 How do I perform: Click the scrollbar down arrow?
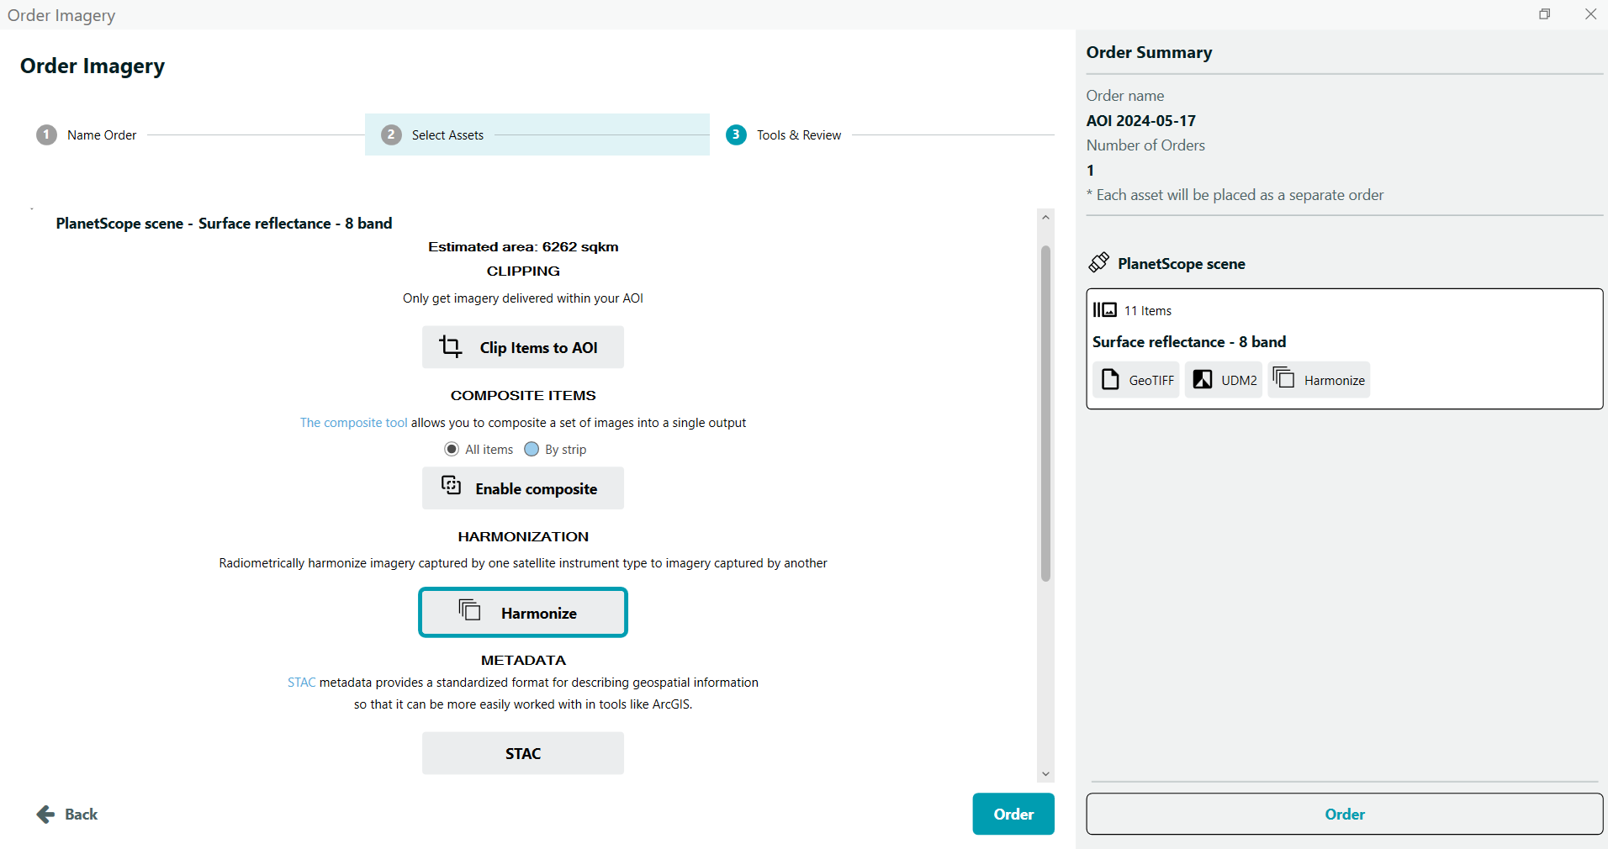1045,774
